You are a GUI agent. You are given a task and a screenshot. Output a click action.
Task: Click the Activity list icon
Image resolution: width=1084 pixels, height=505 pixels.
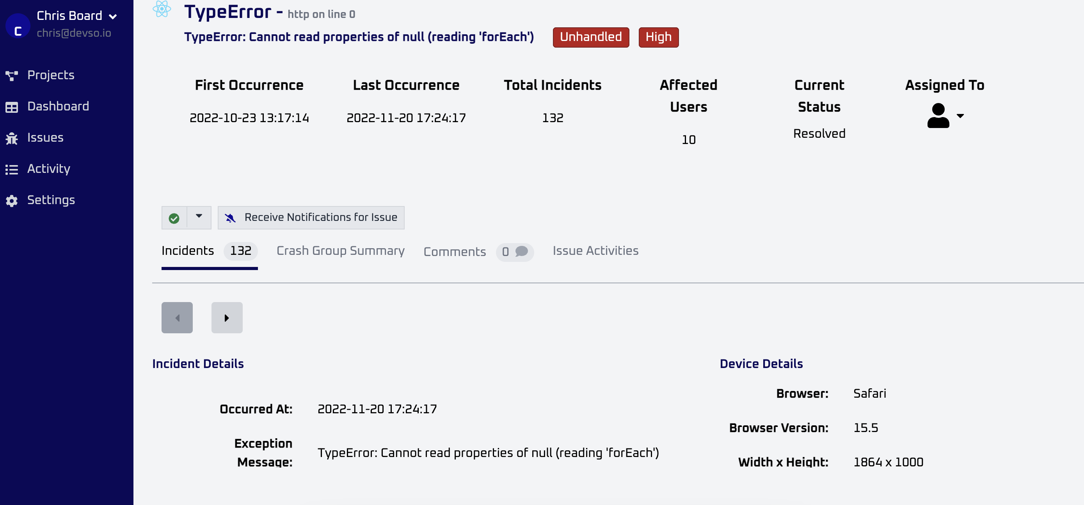[12, 169]
